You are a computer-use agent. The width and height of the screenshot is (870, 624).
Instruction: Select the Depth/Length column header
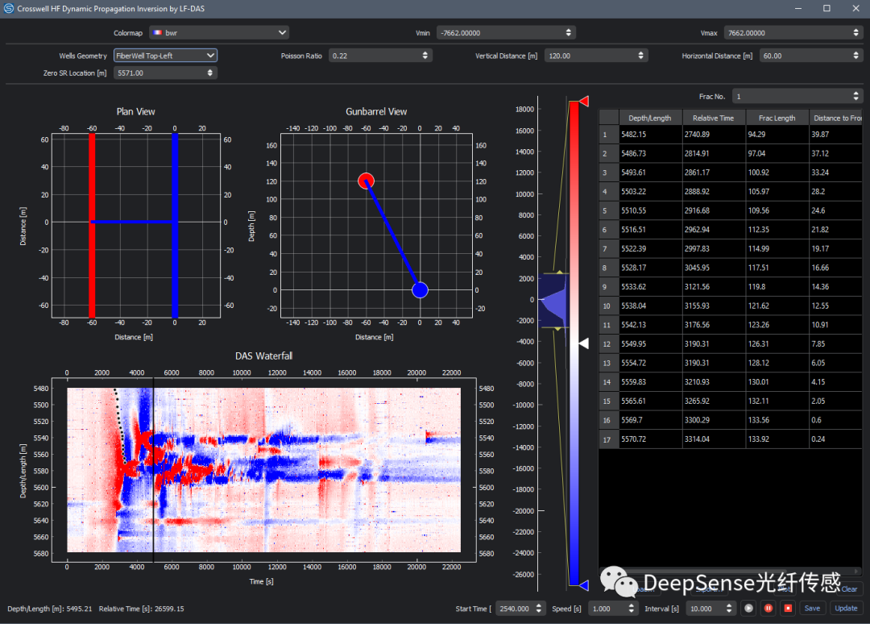tap(649, 118)
